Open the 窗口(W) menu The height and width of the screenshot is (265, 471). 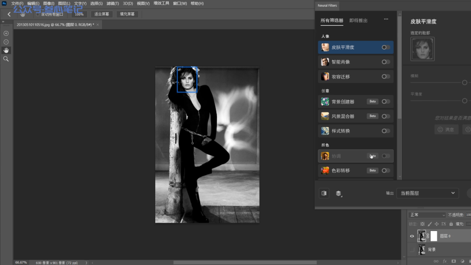pos(180,3)
